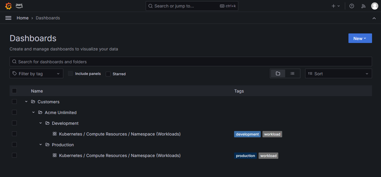Enable the Include panels checkbox

pos(70,73)
